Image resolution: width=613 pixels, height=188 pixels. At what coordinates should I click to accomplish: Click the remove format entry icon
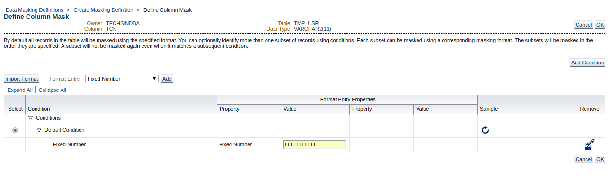[589, 144]
